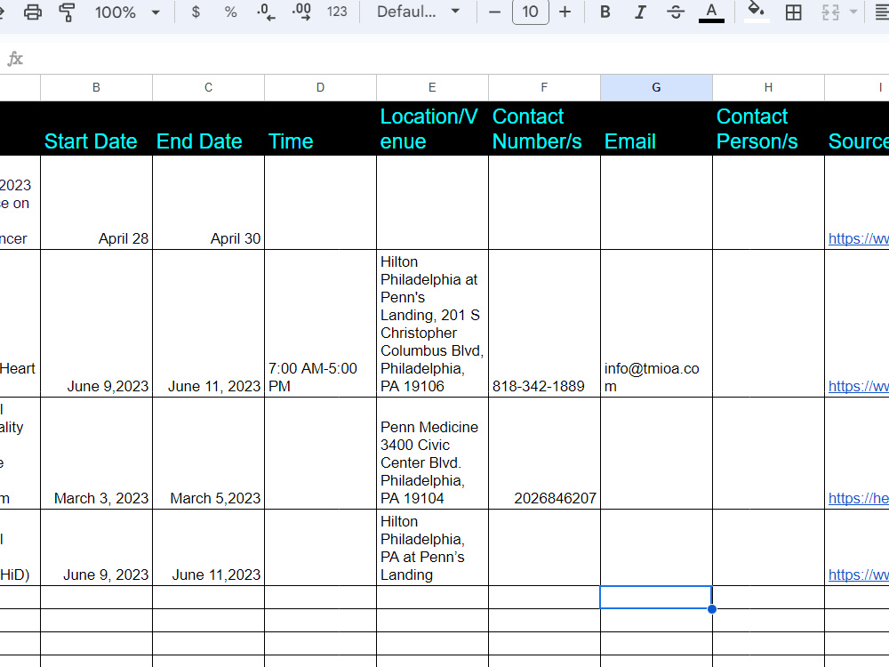Open the Default font dropdown
The height and width of the screenshot is (667, 889).
(419, 12)
